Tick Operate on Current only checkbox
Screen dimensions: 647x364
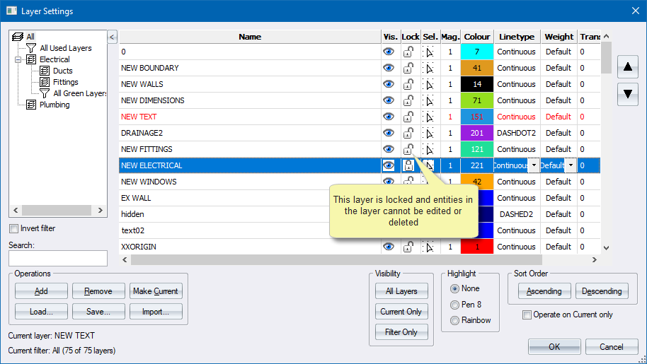(x=527, y=315)
